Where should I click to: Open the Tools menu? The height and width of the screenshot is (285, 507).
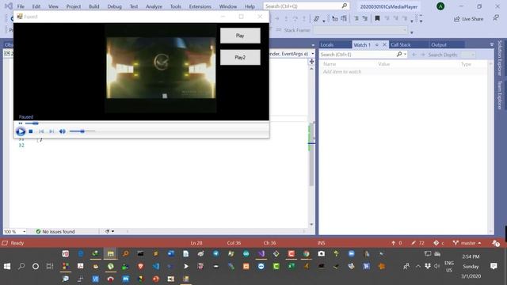coord(176,6)
